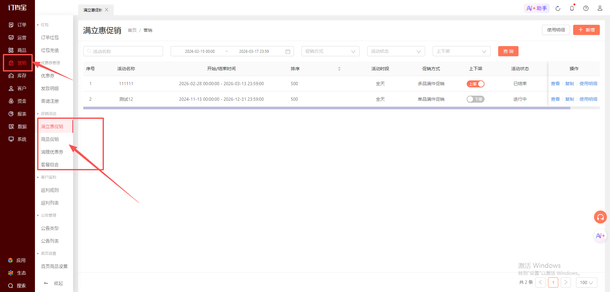
Task: Open the 库存 inventory sidebar section
Action: click(x=17, y=76)
